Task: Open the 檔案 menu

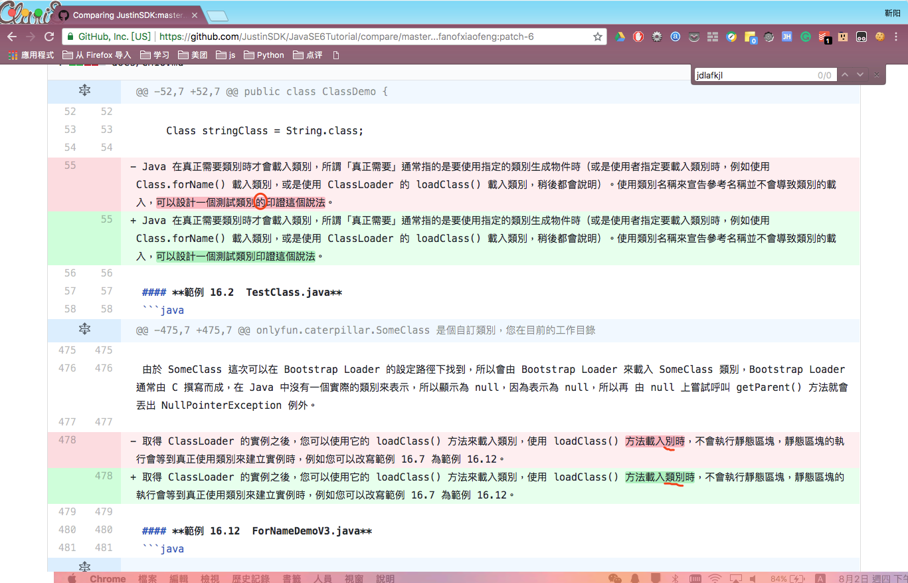Action: point(147,578)
